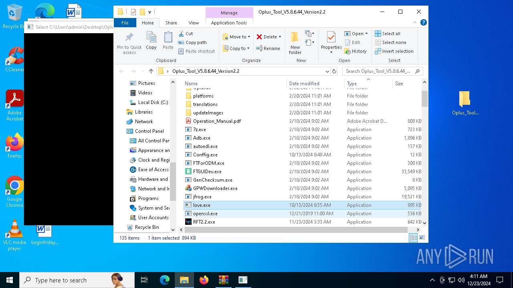Viewport: 513px width, 288px height.
Task: Open Quick Access Toolbar customize dropdown
Action: click(x=149, y=12)
